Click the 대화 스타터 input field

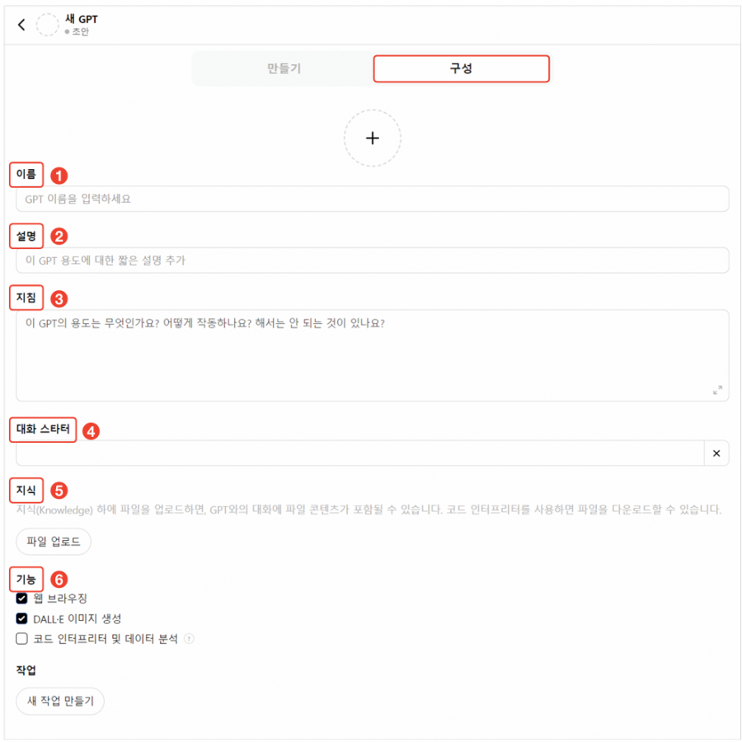tap(360, 453)
